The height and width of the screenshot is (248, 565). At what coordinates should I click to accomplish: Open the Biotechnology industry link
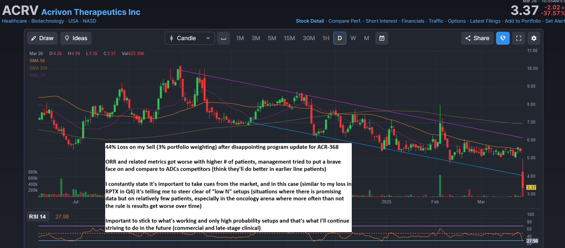click(48, 21)
